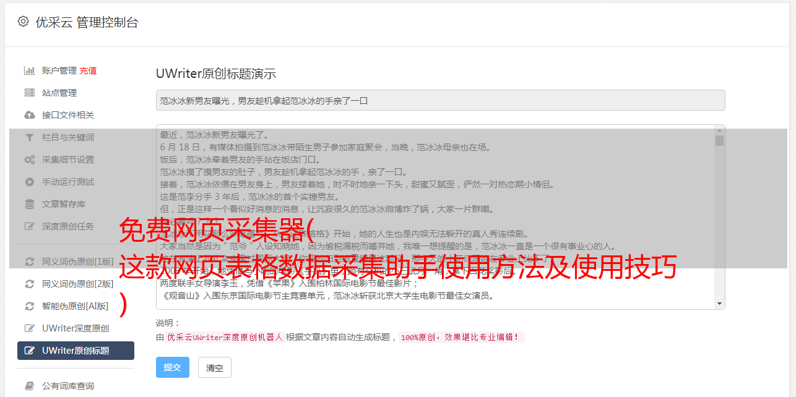The image size is (796, 397).
Task: Open 账户管理 bar chart icon
Action: 29,70
